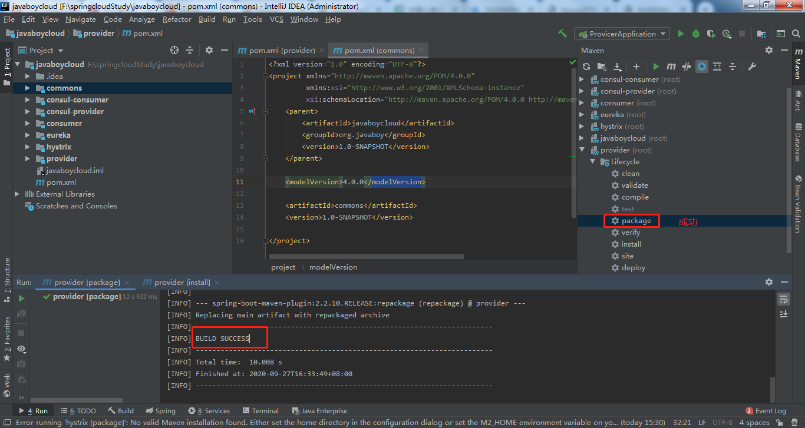
Task: Click the Run Anything terminal-window icon
Action: coord(781,34)
